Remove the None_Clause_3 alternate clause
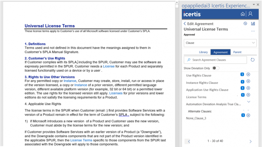Image resolution: width=262 pixels, height=147 pixels. tap(248, 115)
